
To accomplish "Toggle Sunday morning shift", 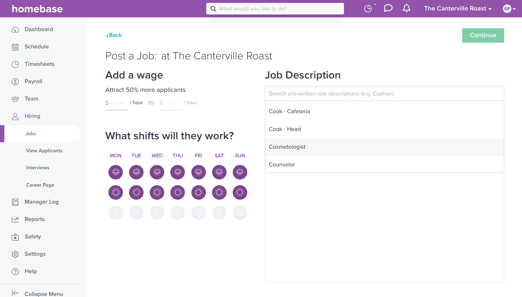I will pyautogui.click(x=240, y=172).
